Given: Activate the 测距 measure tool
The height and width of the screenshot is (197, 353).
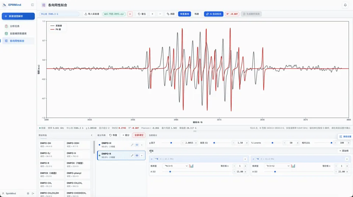Looking at the screenshot, I should [171, 14].
